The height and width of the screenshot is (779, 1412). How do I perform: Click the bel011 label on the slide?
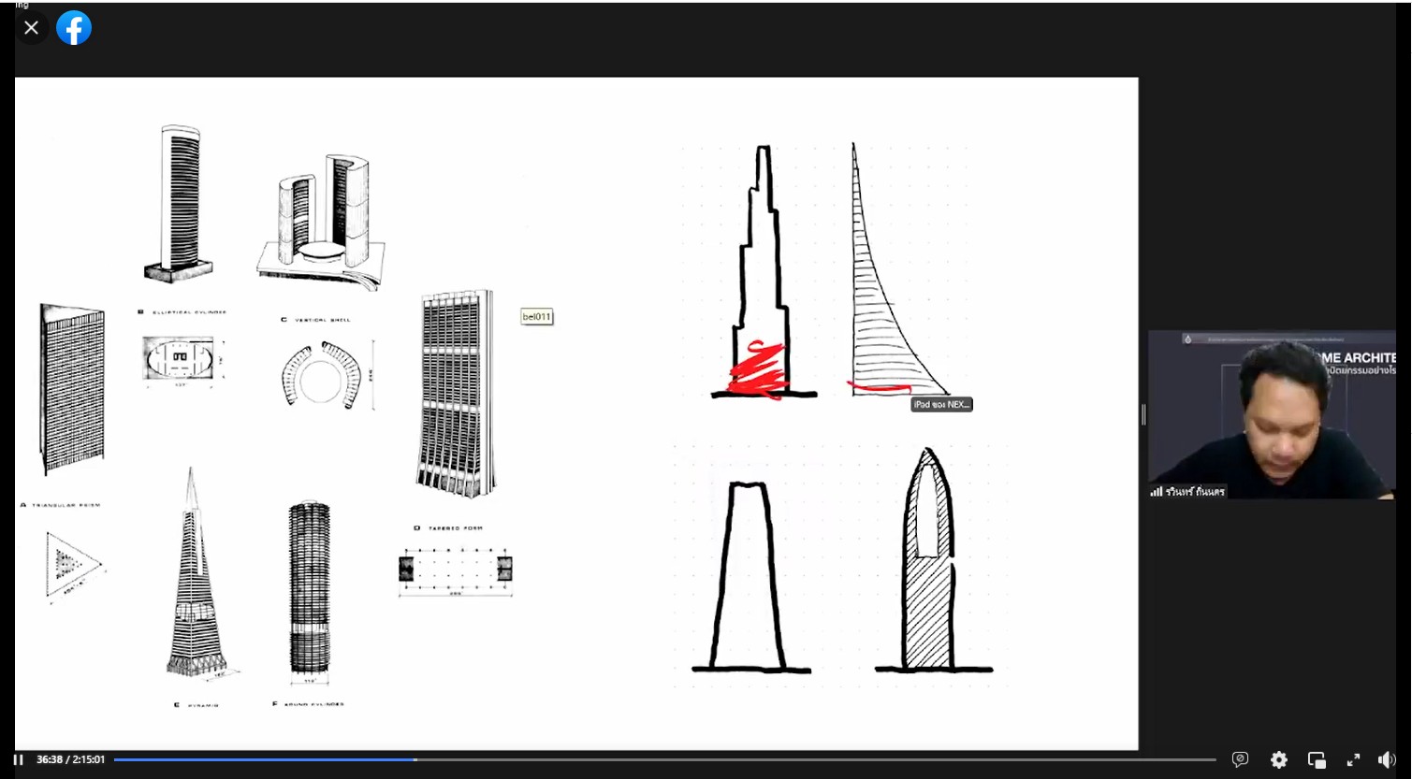click(x=536, y=317)
